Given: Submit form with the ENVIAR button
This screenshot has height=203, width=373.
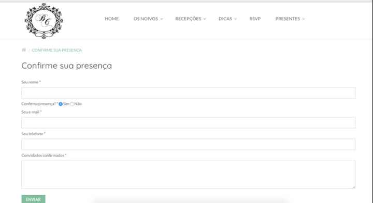Looking at the screenshot, I should point(33,199).
